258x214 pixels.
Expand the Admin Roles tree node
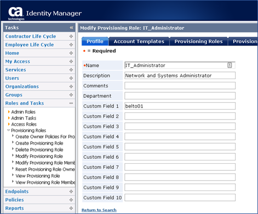pos(9,112)
